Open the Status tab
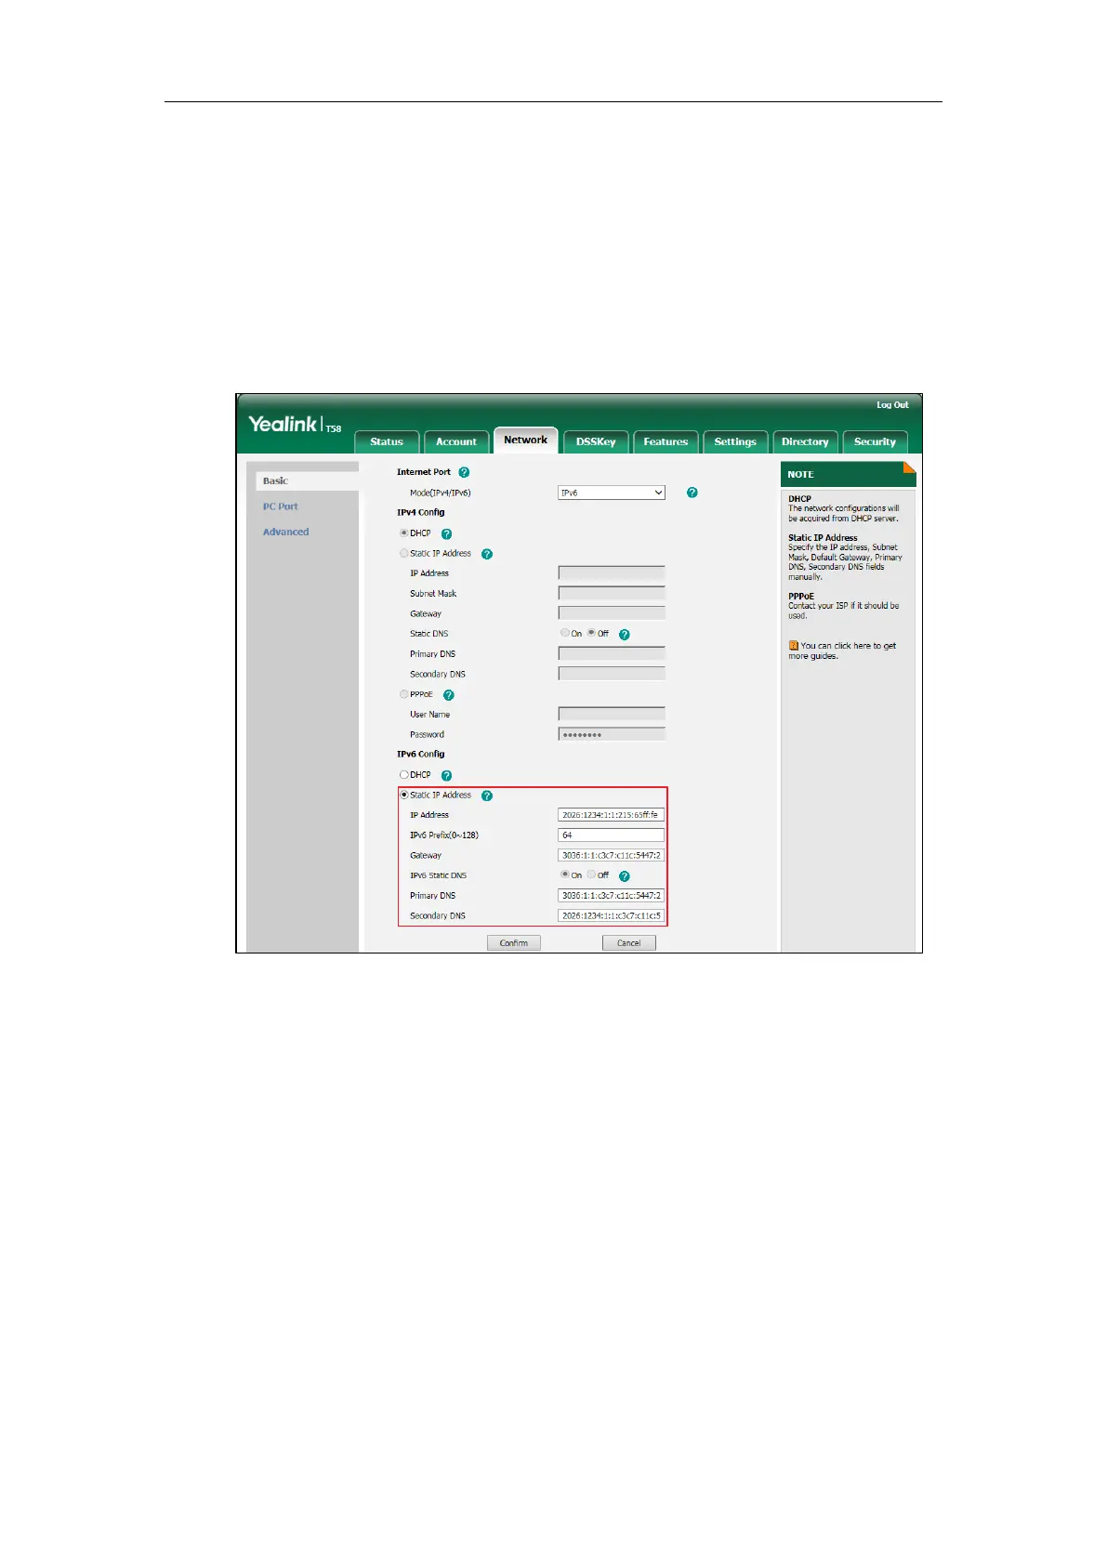 click(387, 441)
